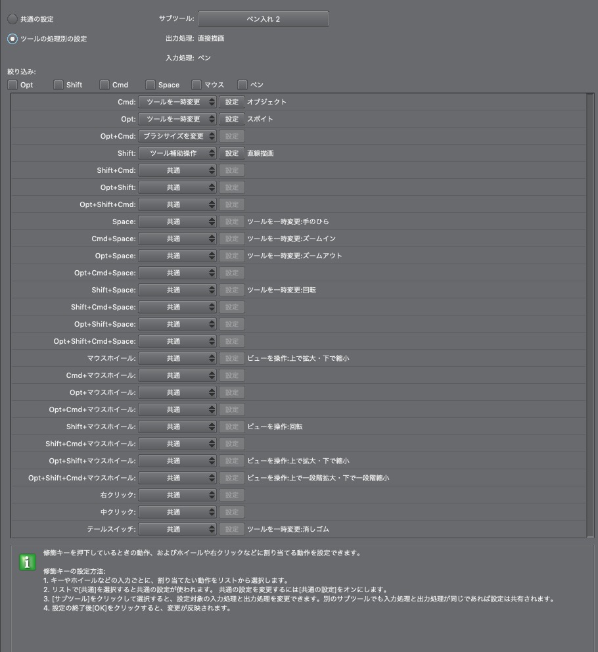Image resolution: width=598 pixels, height=652 pixels.
Task: Open the Opt+Cmd+マウスホイール: 共通 dropdown
Action: 177,409
